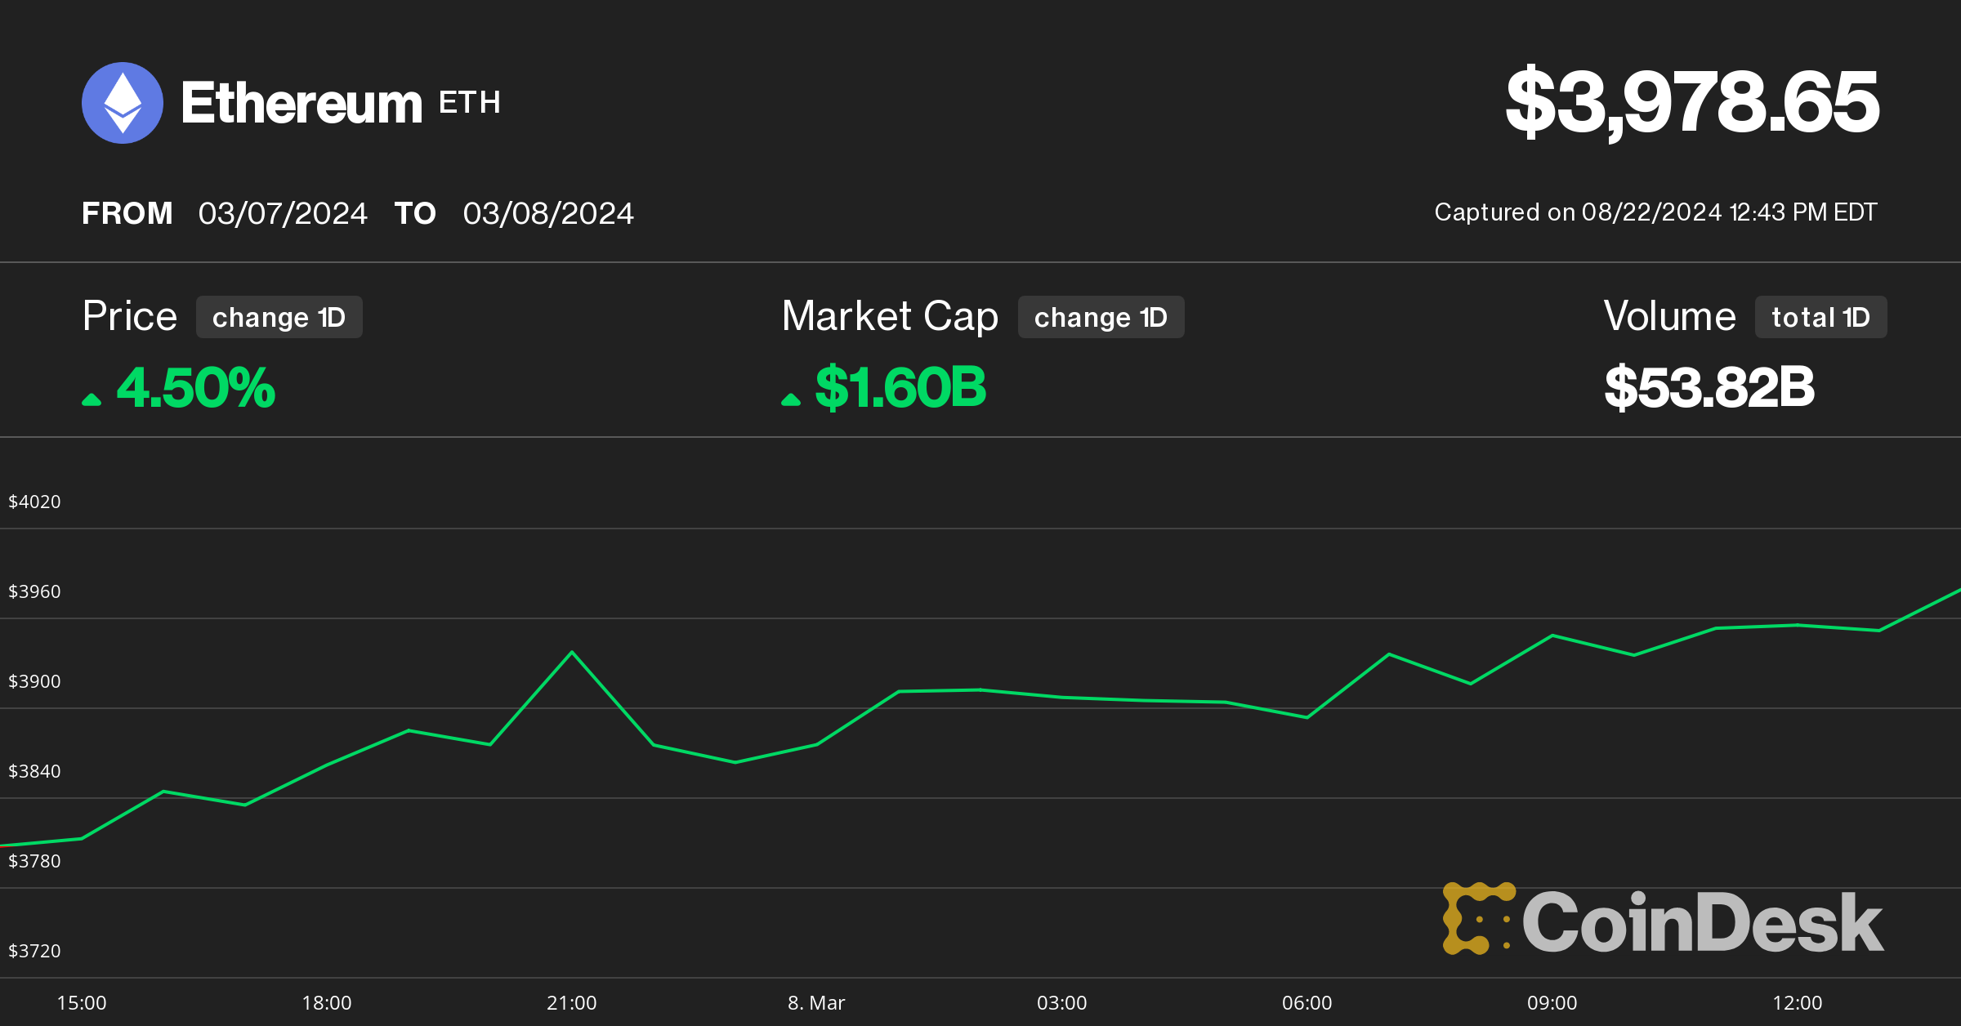This screenshot has width=1961, height=1026.
Task: Click the FROM date 03/07/2024
Action: (283, 213)
